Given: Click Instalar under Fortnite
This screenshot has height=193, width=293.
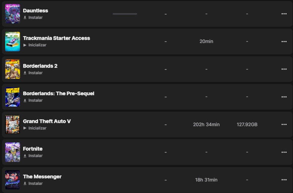Looking at the screenshot, I should click(35, 156).
